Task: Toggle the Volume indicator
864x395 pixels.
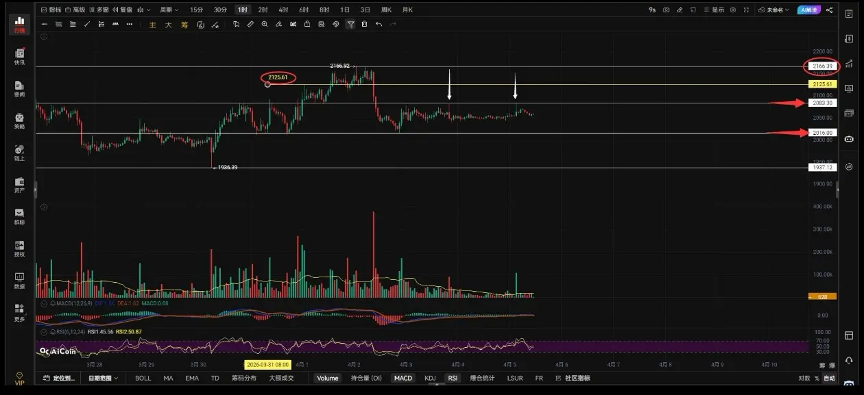Action: [328, 378]
